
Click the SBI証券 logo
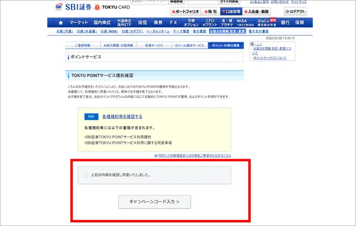(73, 7)
